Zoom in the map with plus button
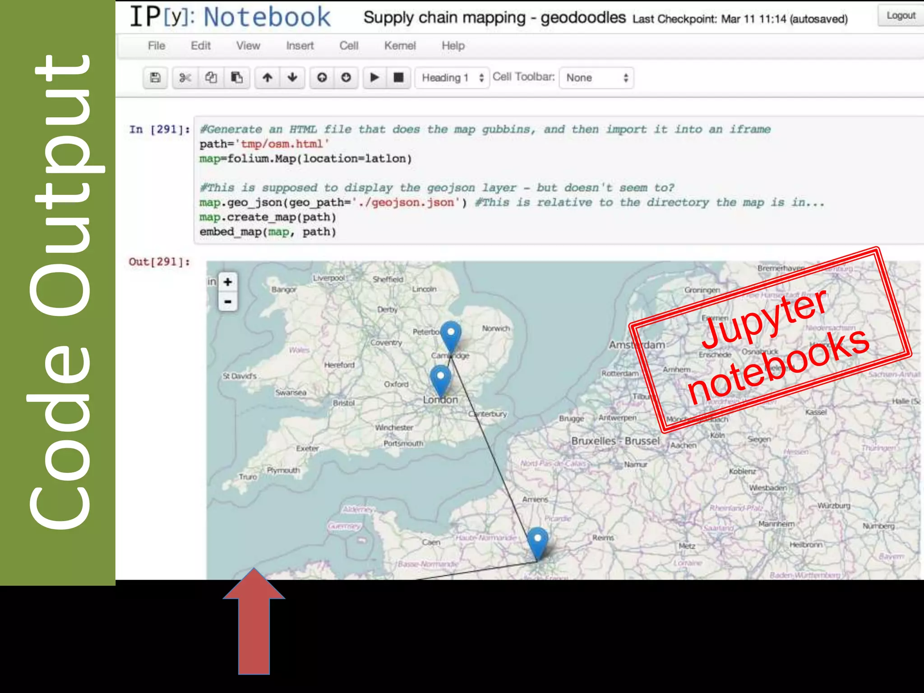 228,282
